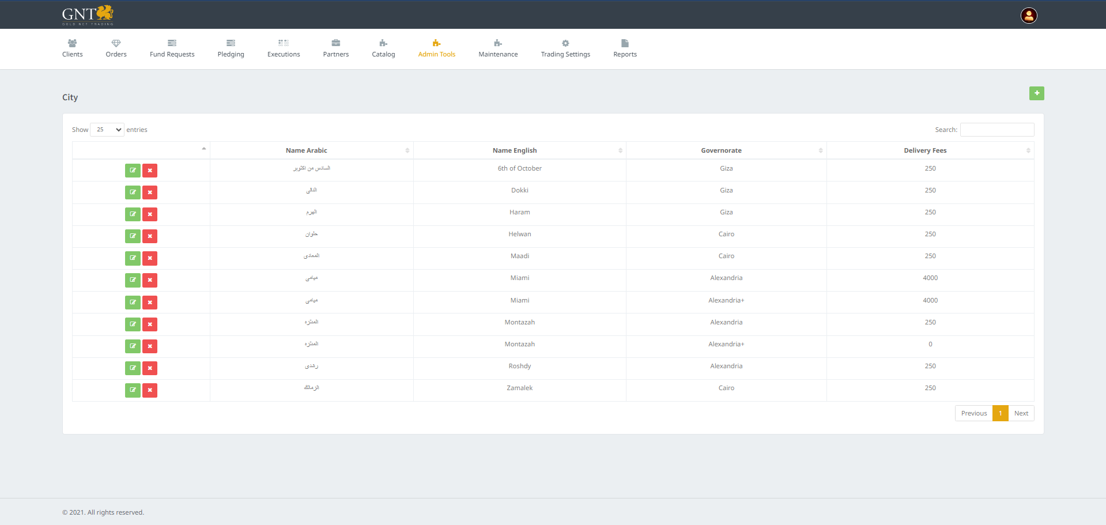Sort table by Governorate column

[721, 150]
